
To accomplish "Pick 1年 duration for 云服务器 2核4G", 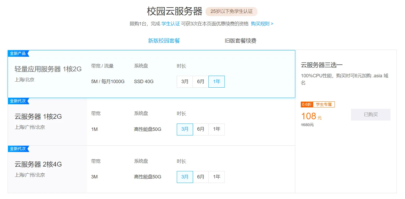I will coord(217,177).
